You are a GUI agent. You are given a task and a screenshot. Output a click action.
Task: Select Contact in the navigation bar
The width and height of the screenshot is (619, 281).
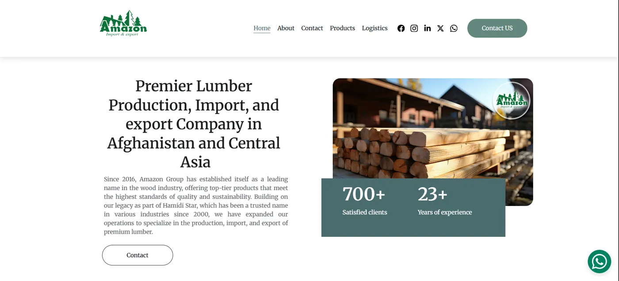click(x=312, y=28)
